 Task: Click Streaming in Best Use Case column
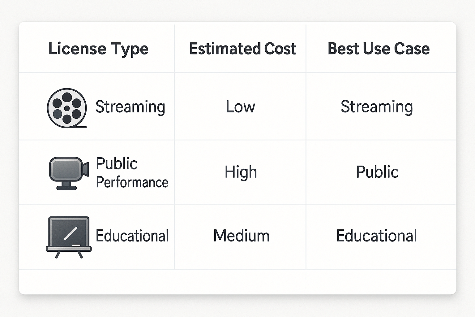click(377, 107)
